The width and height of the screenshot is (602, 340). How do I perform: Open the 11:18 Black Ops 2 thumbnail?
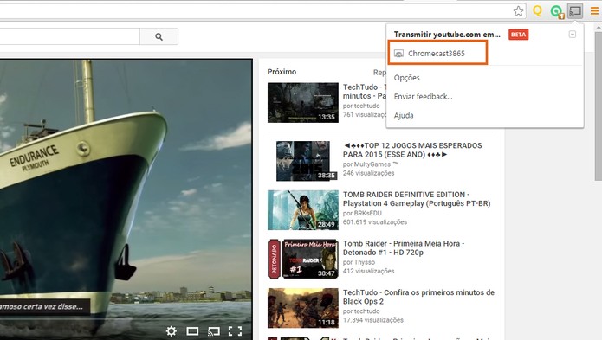click(x=303, y=308)
